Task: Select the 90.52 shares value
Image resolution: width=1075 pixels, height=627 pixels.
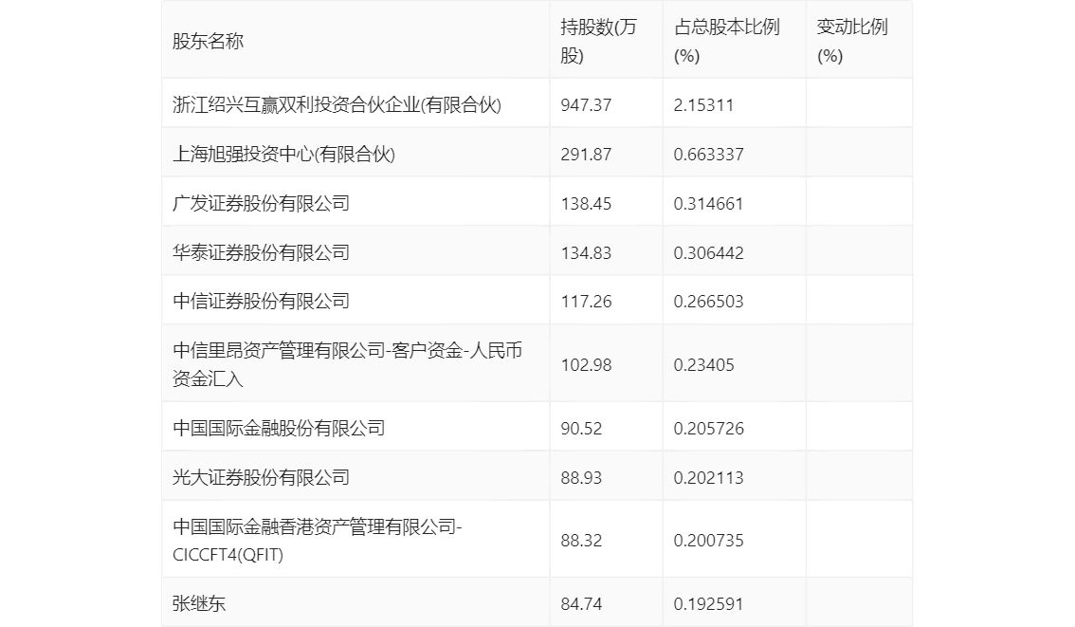Action: pos(581,429)
